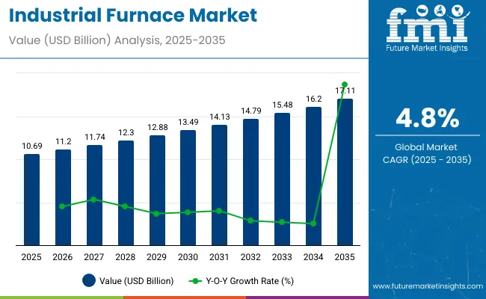Click the green growth point above 2035 bar
Viewport: 486px width, 299px height.
pyautogui.click(x=345, y=84)
